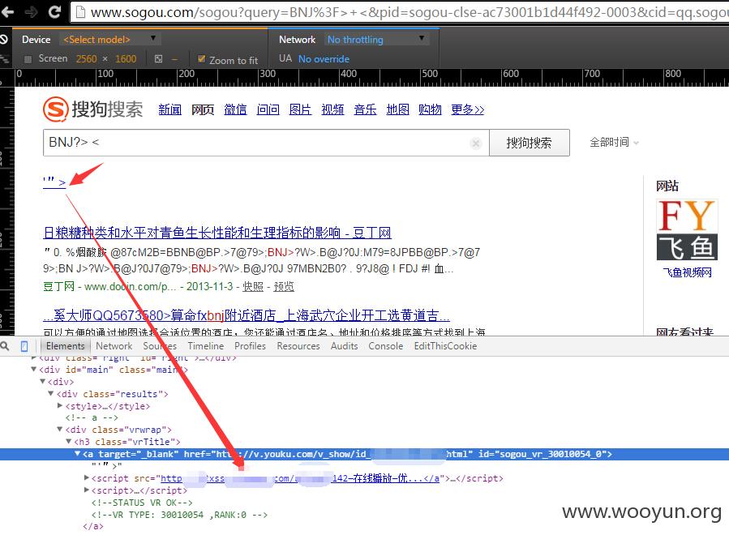
Task: Select the VR TYPE: 30010054 comment line
Action: coord(179,515)
